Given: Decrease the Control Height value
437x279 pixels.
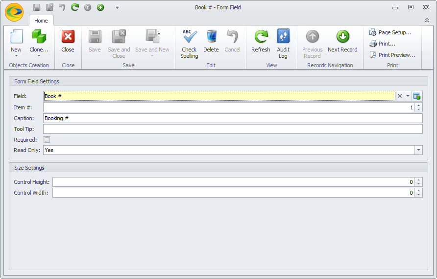Looking at the screenshot, I should 418,184.
